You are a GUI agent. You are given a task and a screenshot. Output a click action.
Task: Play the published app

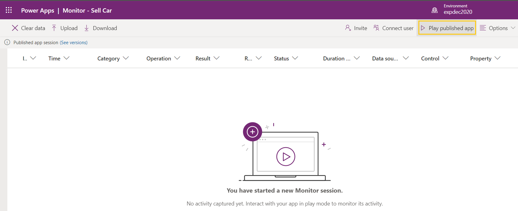click(x=447, y=28)
